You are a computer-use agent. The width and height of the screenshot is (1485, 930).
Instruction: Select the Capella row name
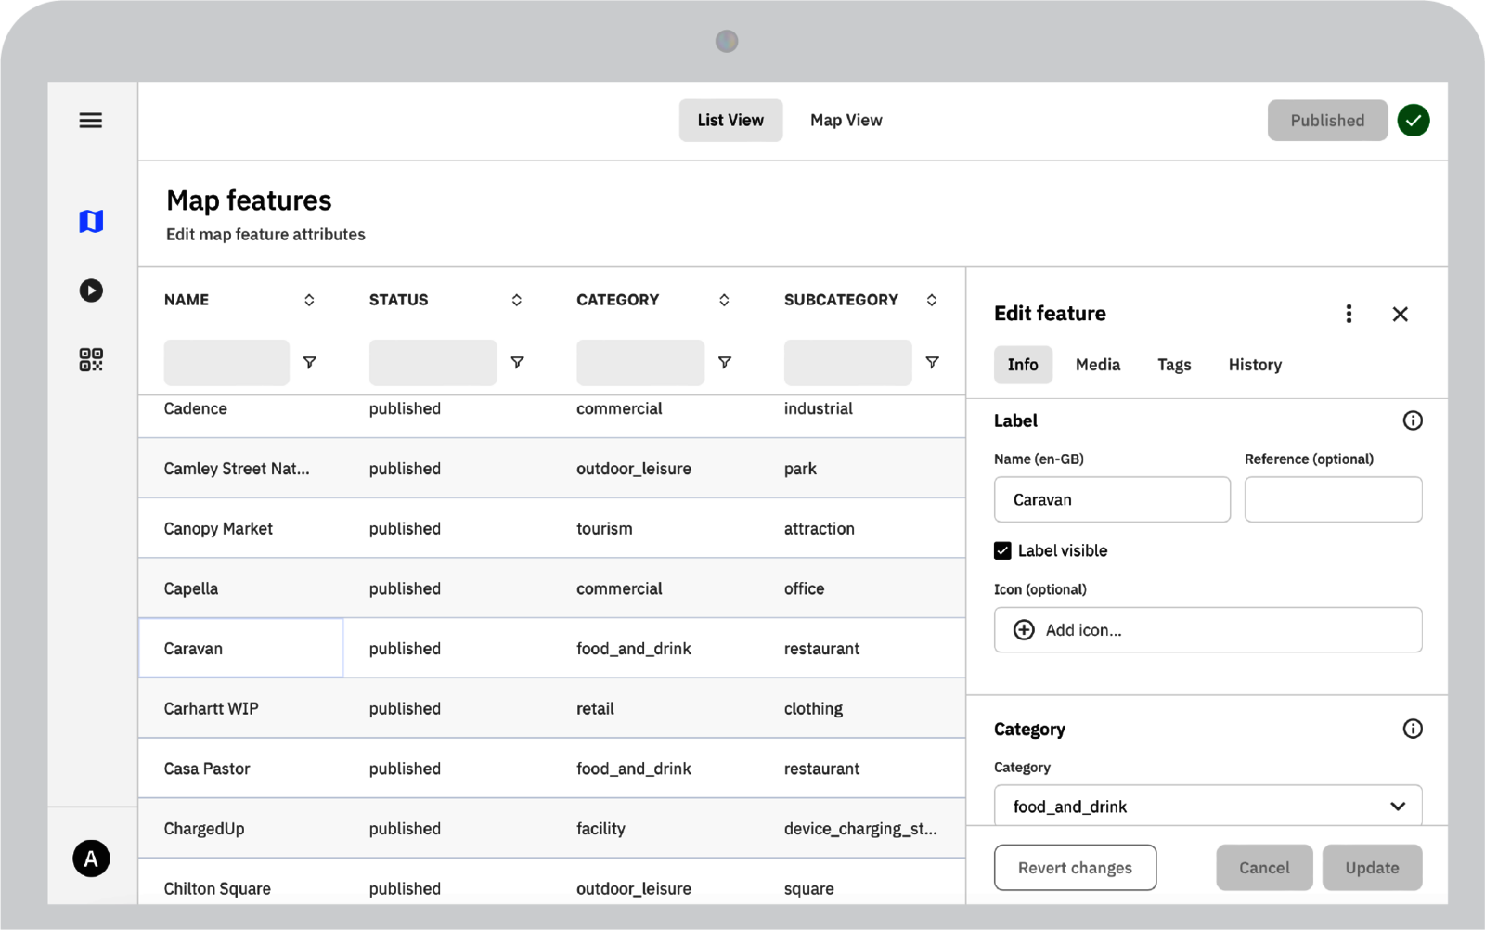pyautogui.click(x=191, y=588)
